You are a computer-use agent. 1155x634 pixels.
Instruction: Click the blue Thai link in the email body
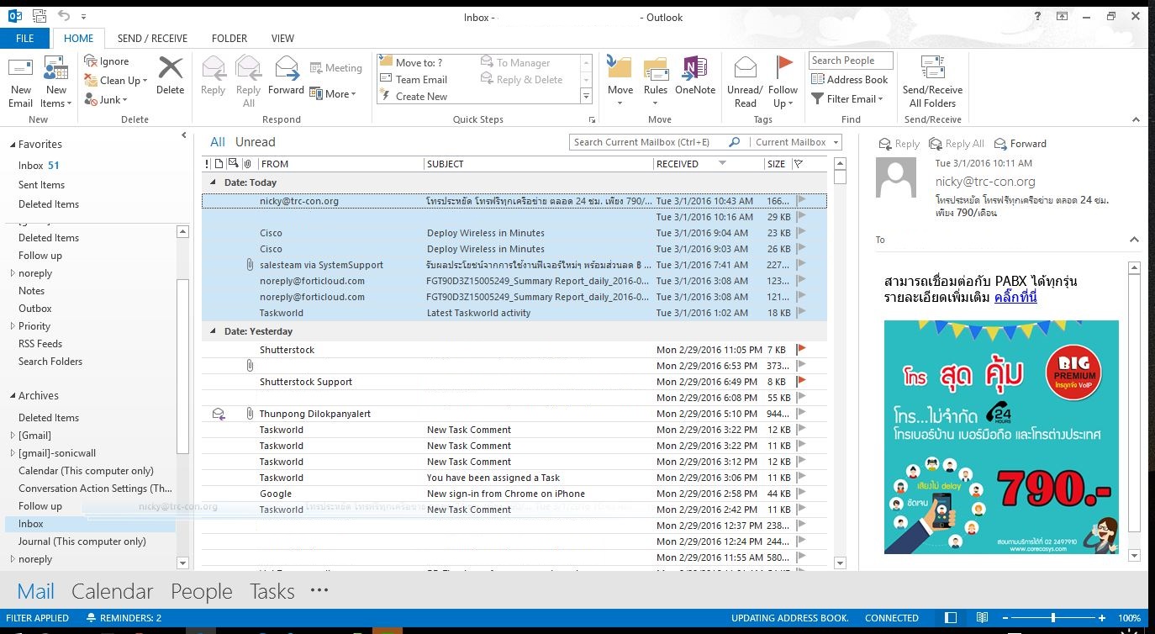tap(1015, 298)
